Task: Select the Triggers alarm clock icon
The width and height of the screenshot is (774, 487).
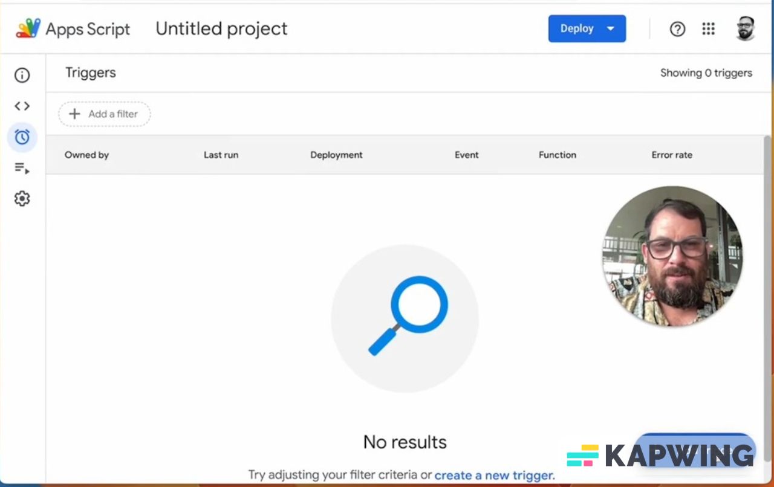Action: click(x=22, y=137)
